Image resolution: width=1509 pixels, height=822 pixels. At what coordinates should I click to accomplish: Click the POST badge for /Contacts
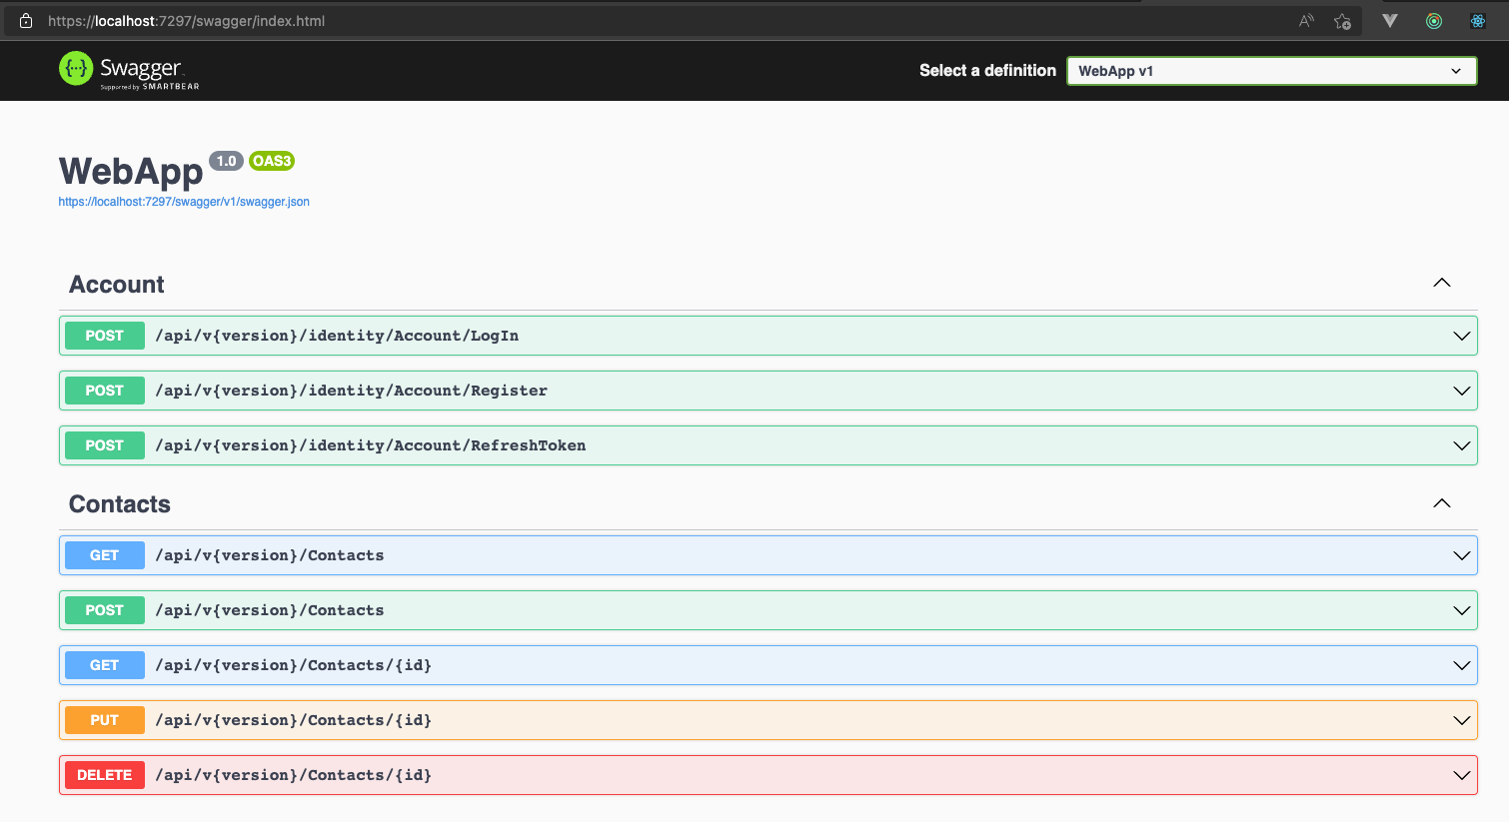(105, 610)
